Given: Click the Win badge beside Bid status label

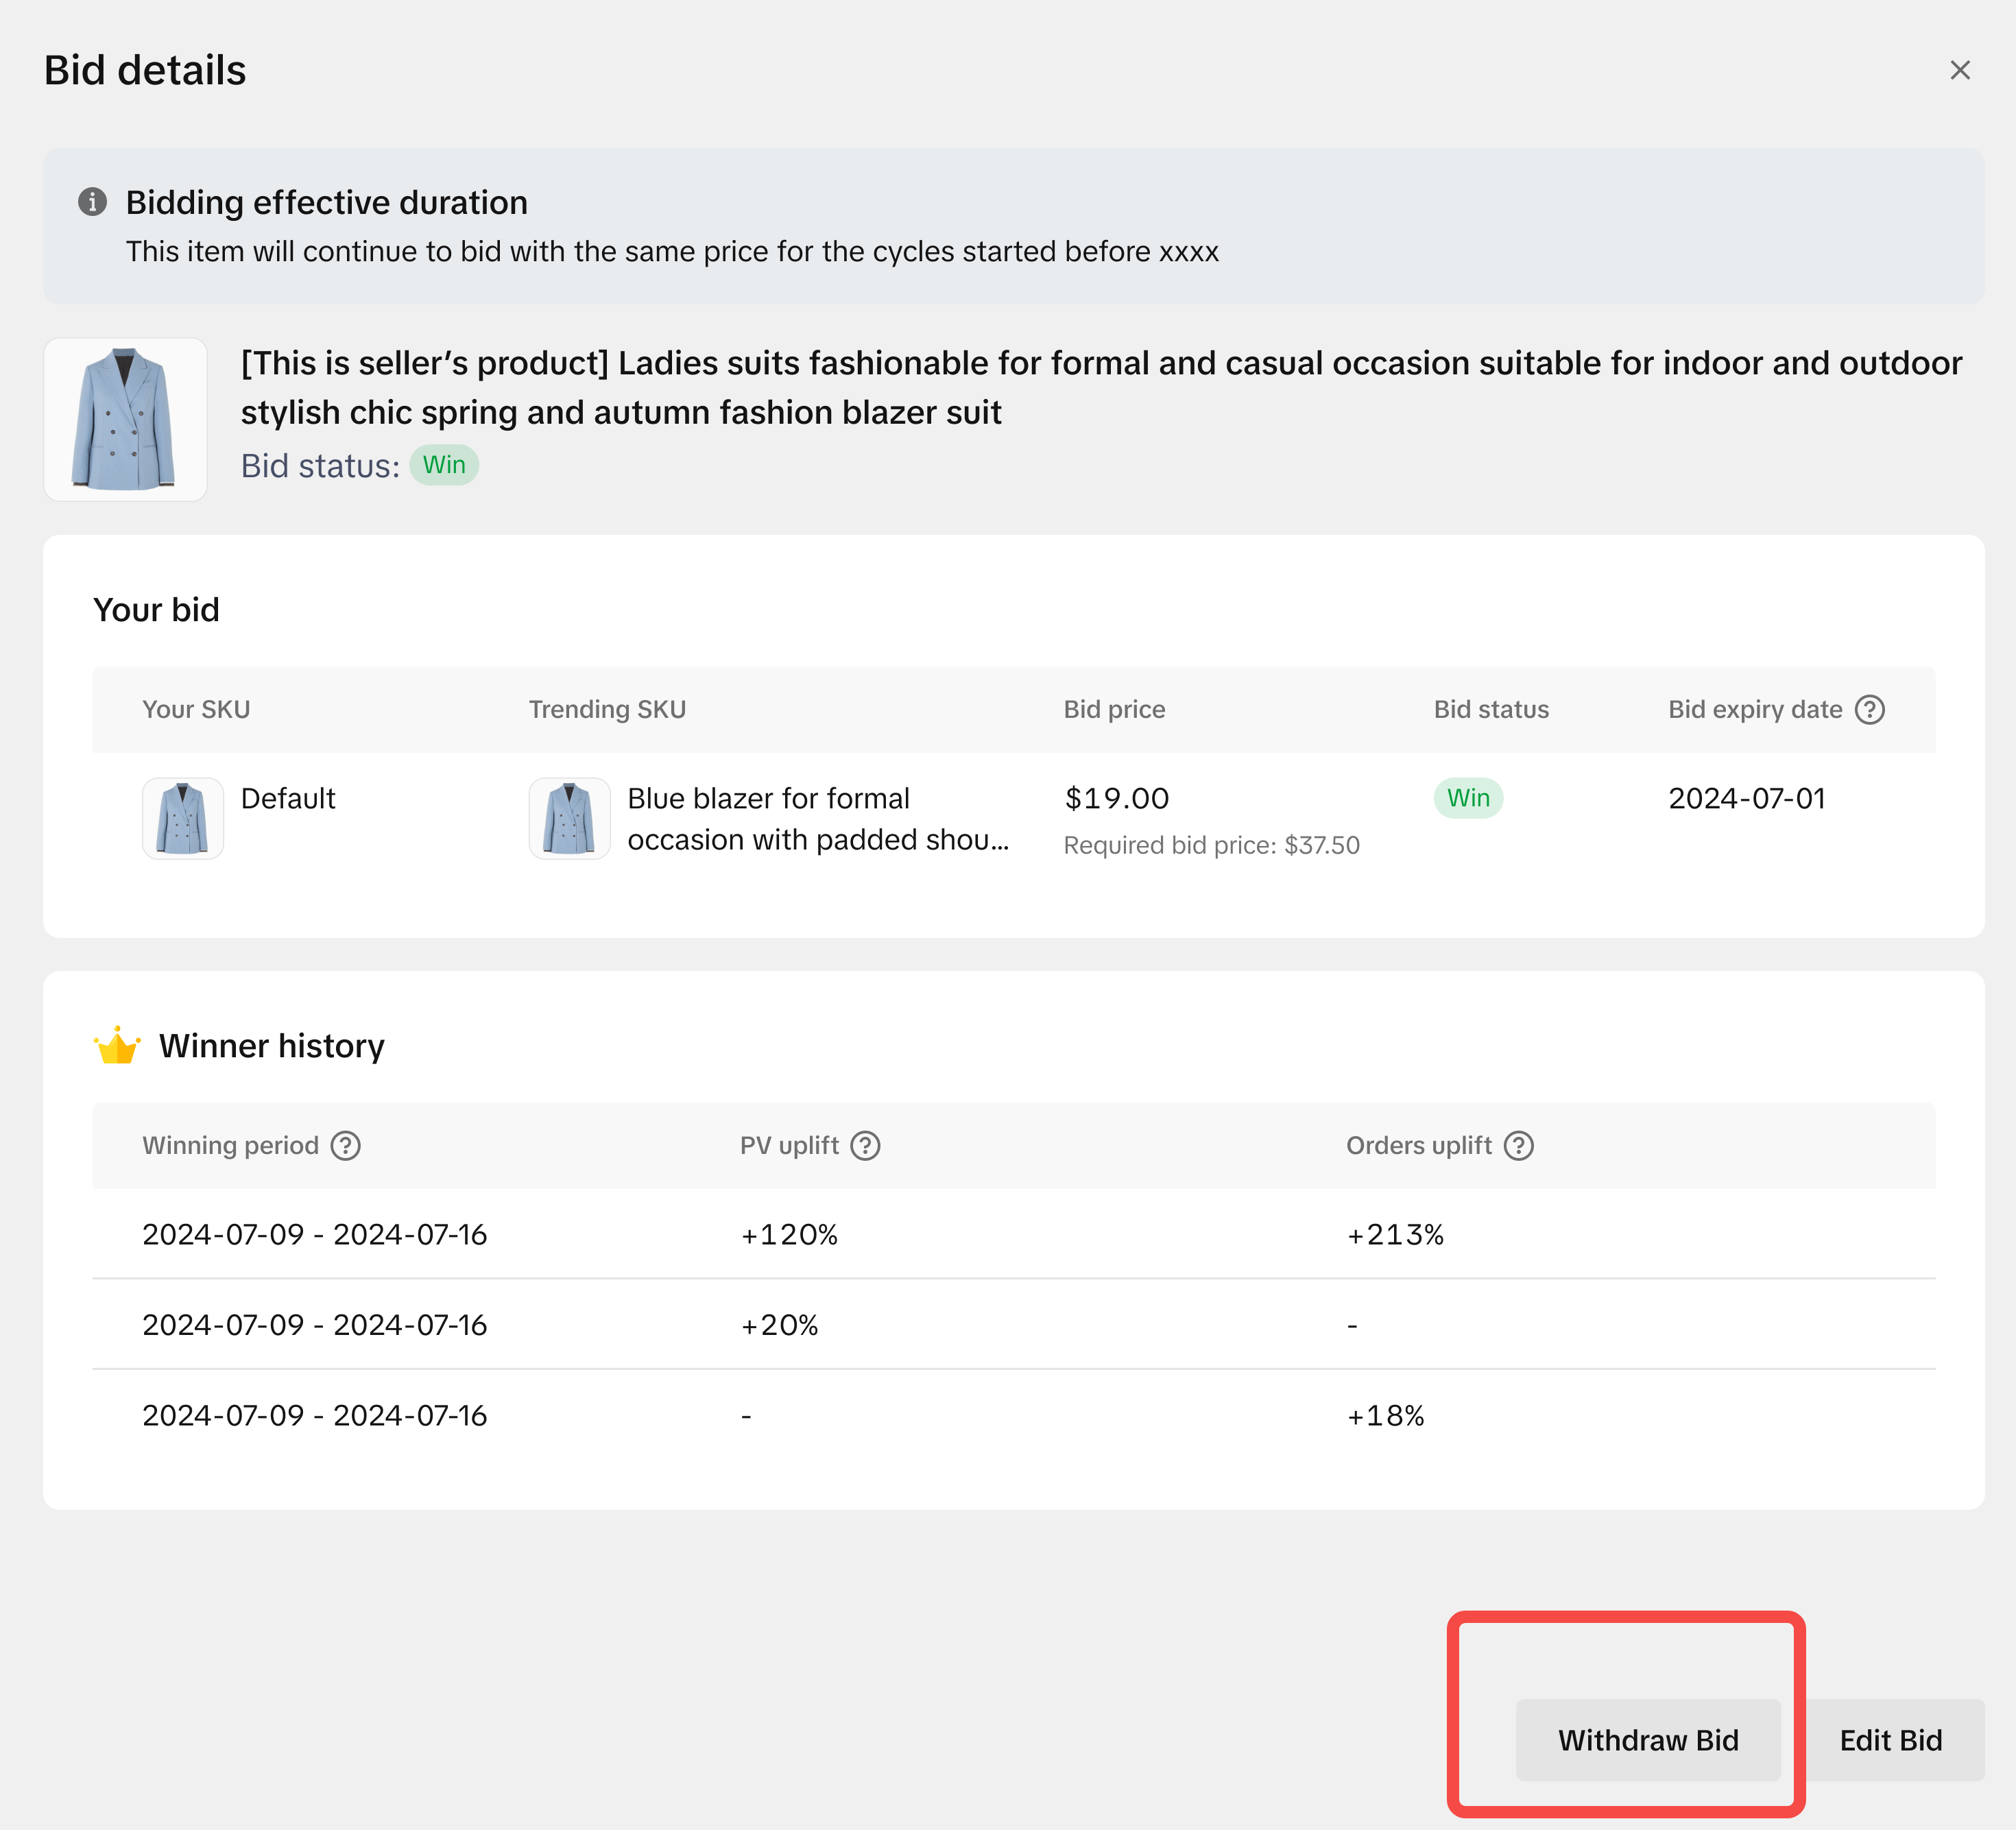Looking at the screenshot, I should (x=444, y=465).
